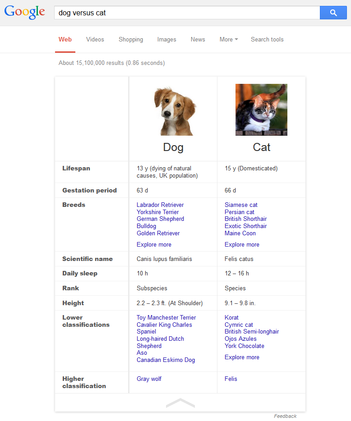351x421 pixels.
Task: Click the dog puppy photo
Action: (x=174, y=111)
